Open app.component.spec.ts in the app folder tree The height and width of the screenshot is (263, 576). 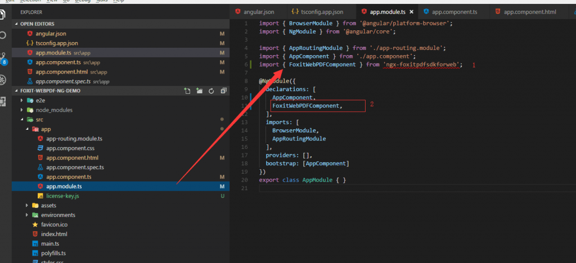coord(120,167)
